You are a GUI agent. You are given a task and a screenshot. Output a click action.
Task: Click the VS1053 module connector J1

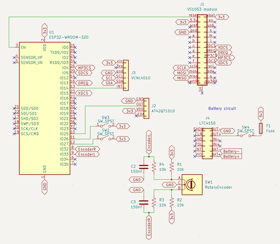[x=202, y=51]
